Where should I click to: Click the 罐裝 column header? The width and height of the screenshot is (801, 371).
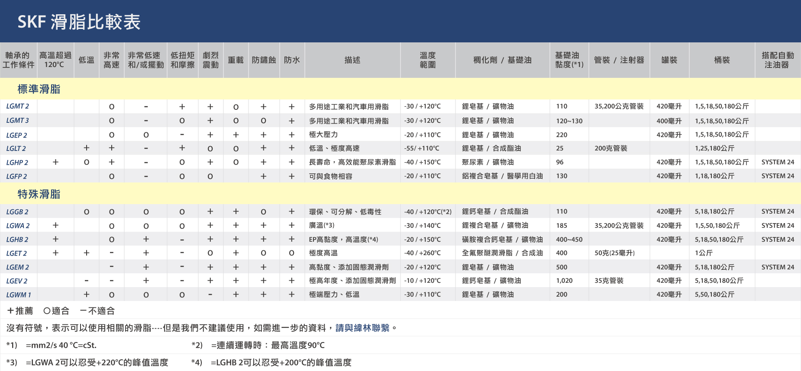coord(669,60)
